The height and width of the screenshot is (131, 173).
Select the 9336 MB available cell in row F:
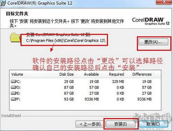(x=92, y=99)
